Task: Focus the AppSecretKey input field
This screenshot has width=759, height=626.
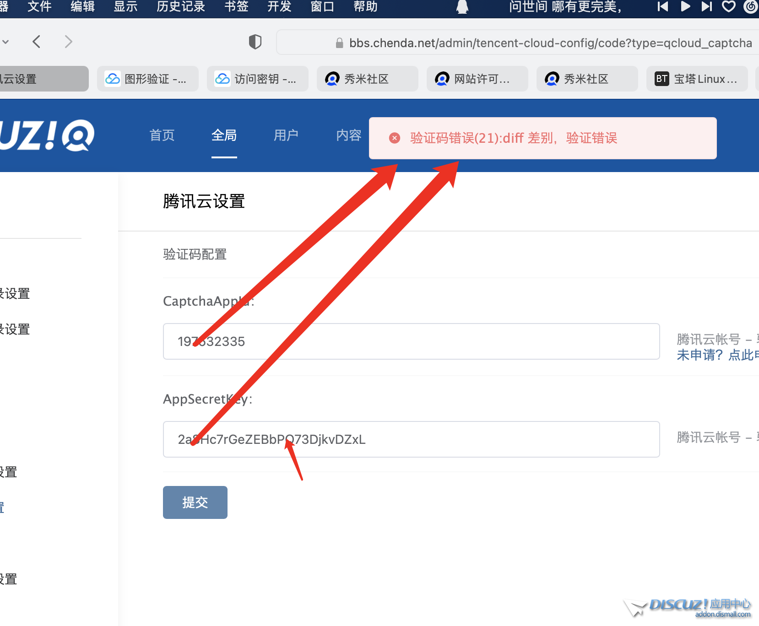Action: [411, 439]
